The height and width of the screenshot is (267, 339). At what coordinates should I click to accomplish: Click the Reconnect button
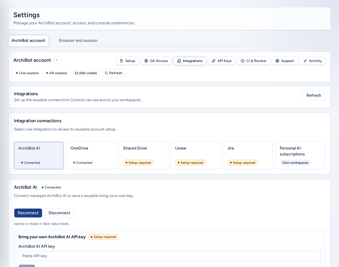pyautogui.click(x=28, y=213)
